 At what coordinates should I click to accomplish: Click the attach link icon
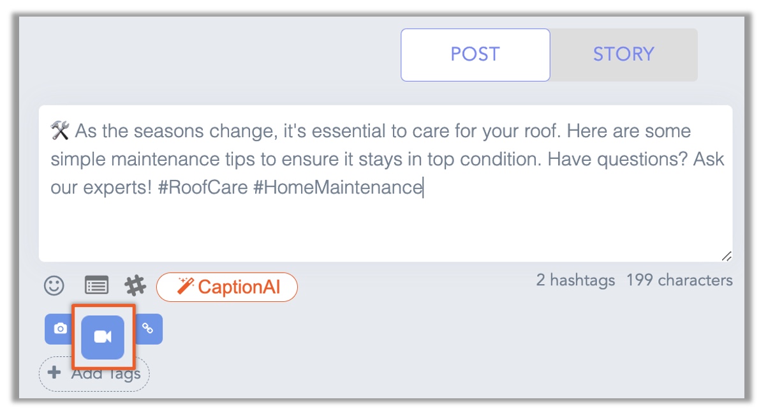(x=148, y=329)
